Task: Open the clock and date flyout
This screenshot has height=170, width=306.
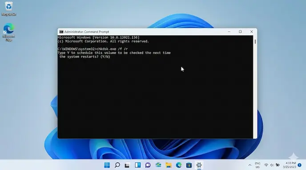Action: click(290, 165)
